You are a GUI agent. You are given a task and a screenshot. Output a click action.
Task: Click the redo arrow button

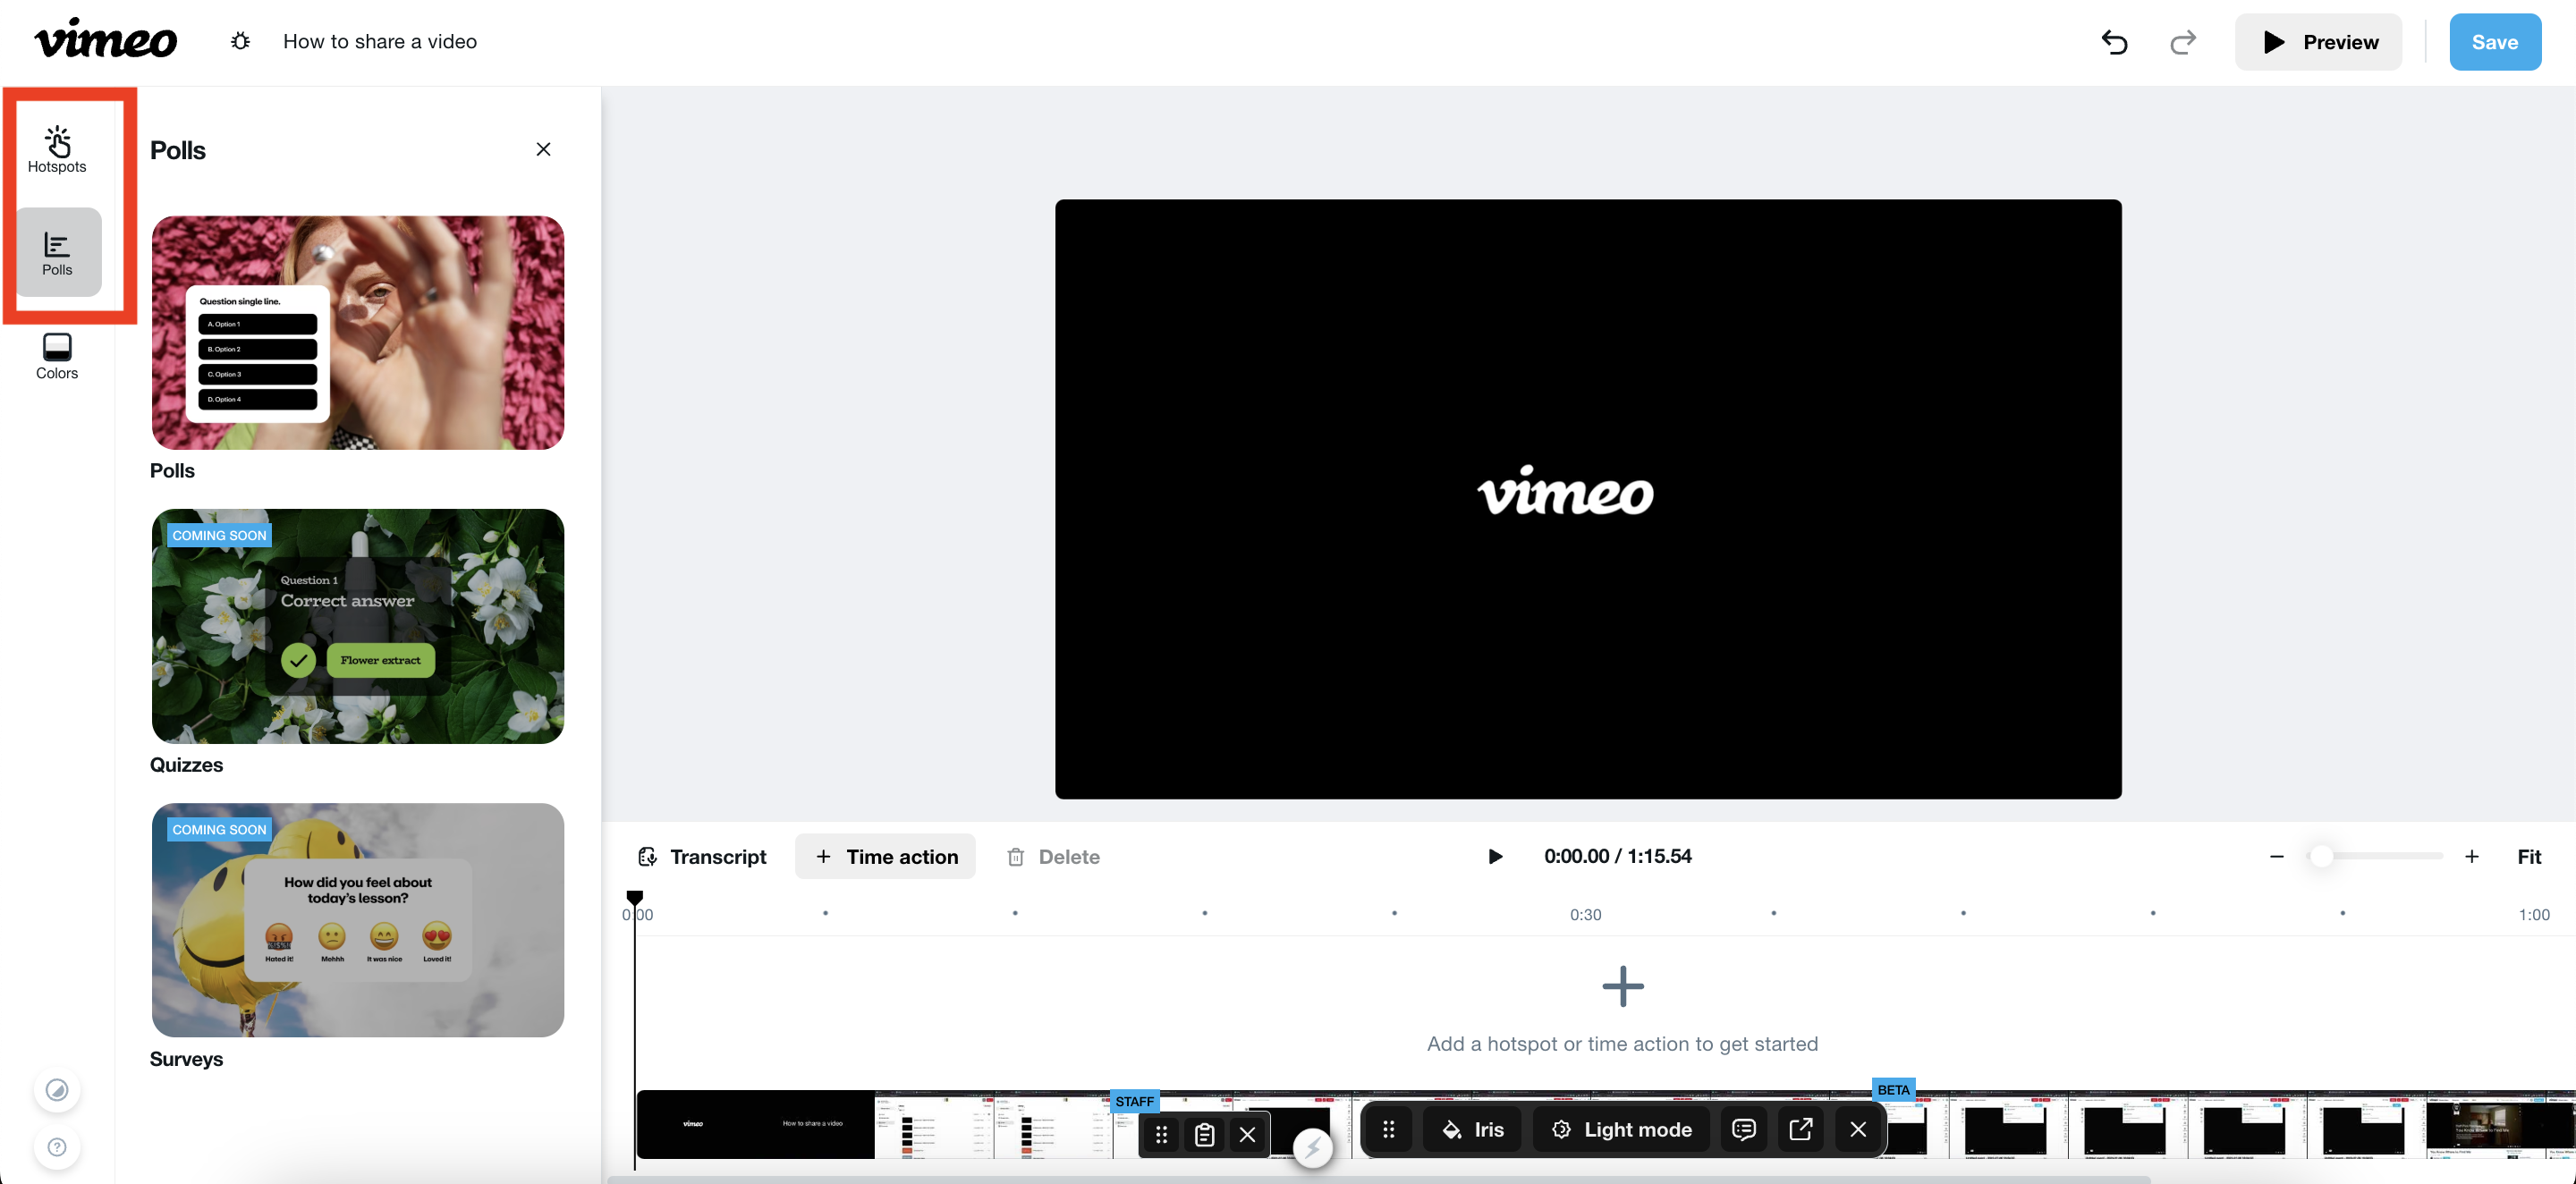click(2180, 41)
